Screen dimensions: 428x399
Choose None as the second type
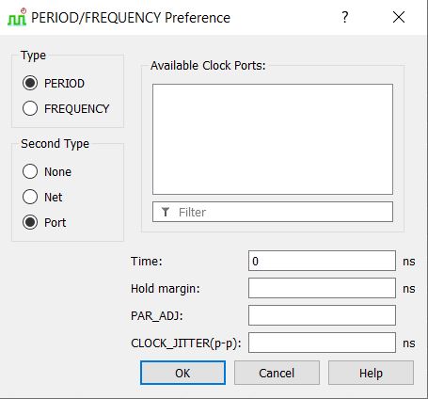[30, 171]
